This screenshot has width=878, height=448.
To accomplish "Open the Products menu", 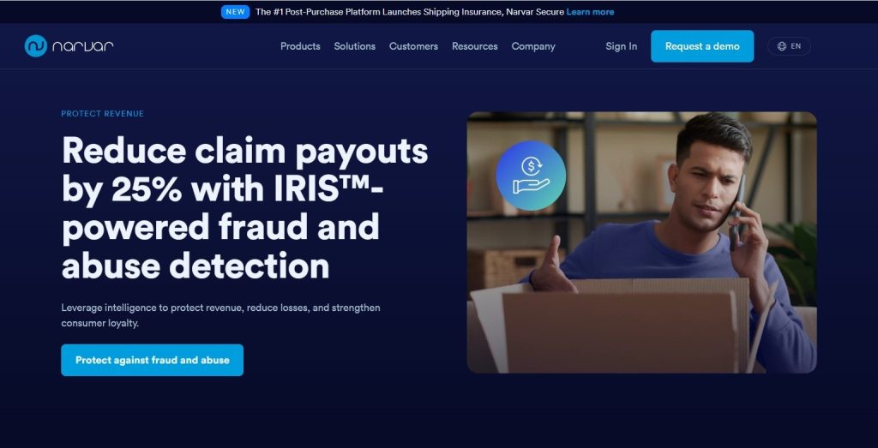I will point(300,46).
